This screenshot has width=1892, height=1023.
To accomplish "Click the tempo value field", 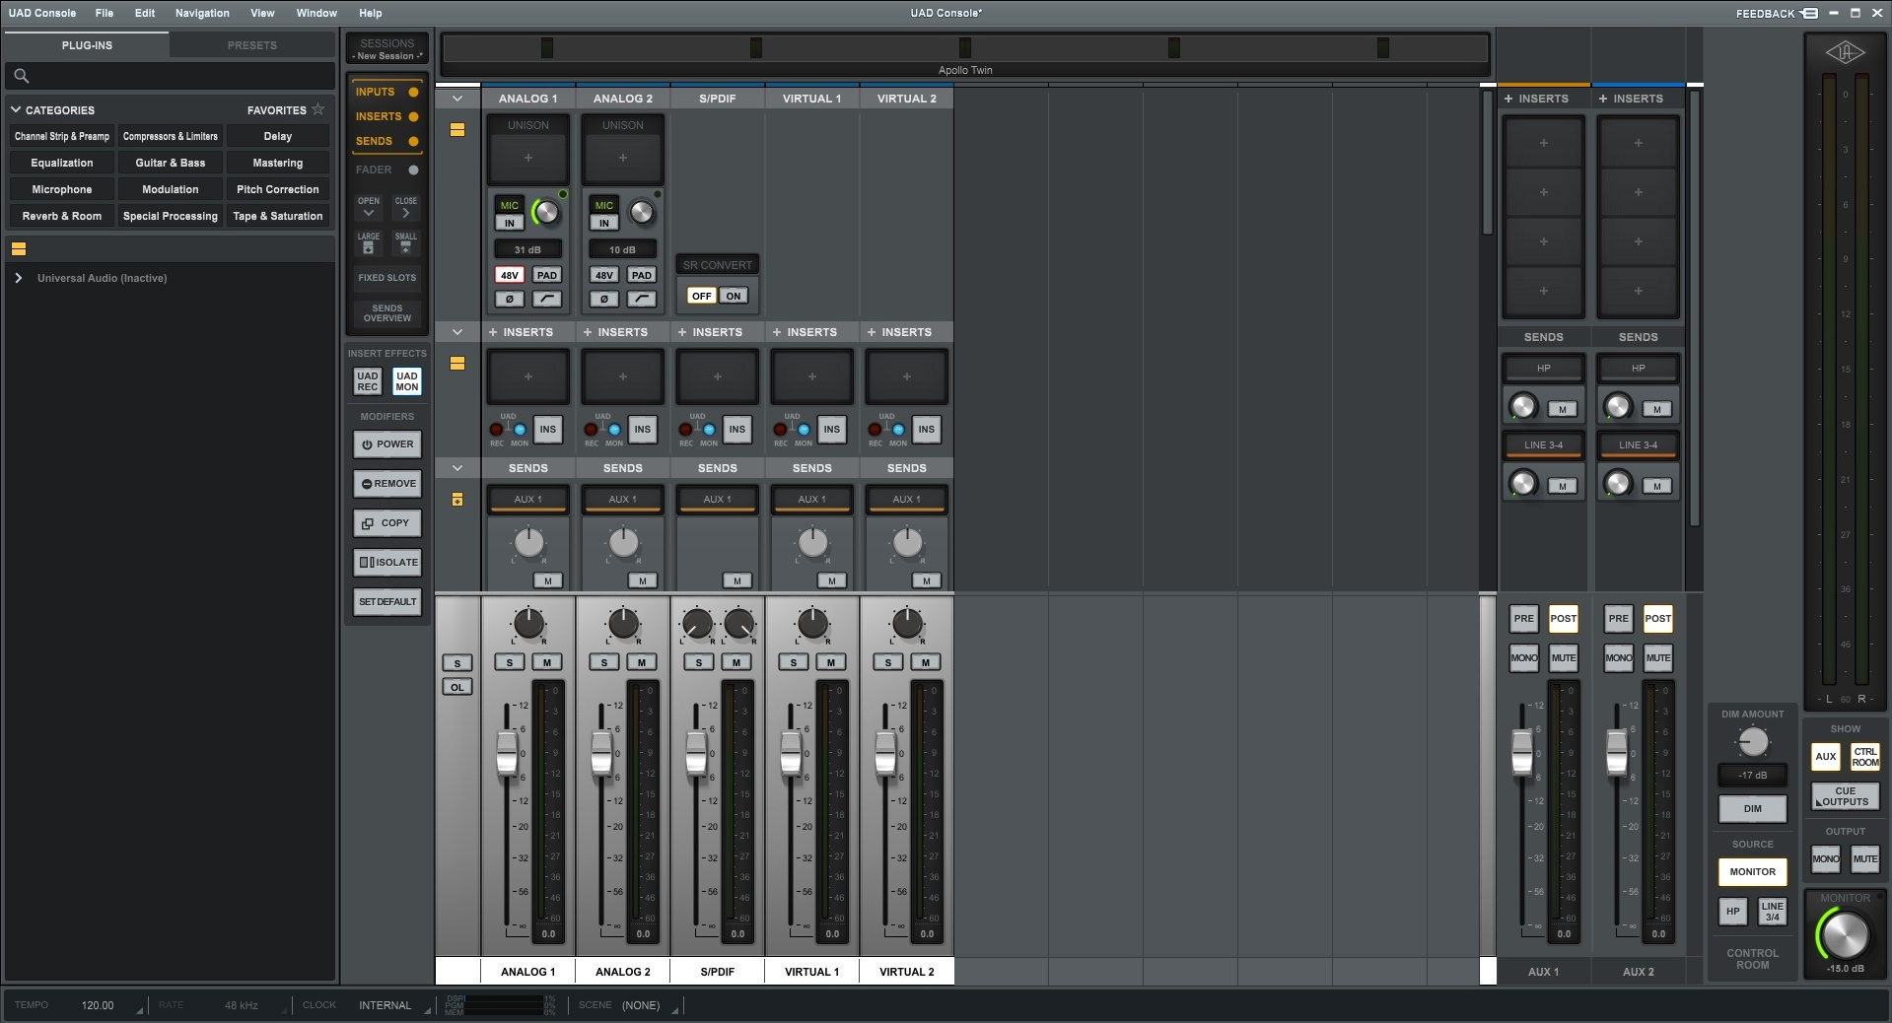I will (98, 1005).
